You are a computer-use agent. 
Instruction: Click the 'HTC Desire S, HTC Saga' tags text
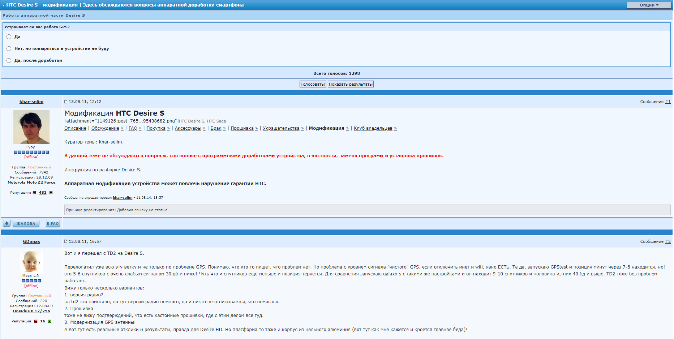point(202,121)
